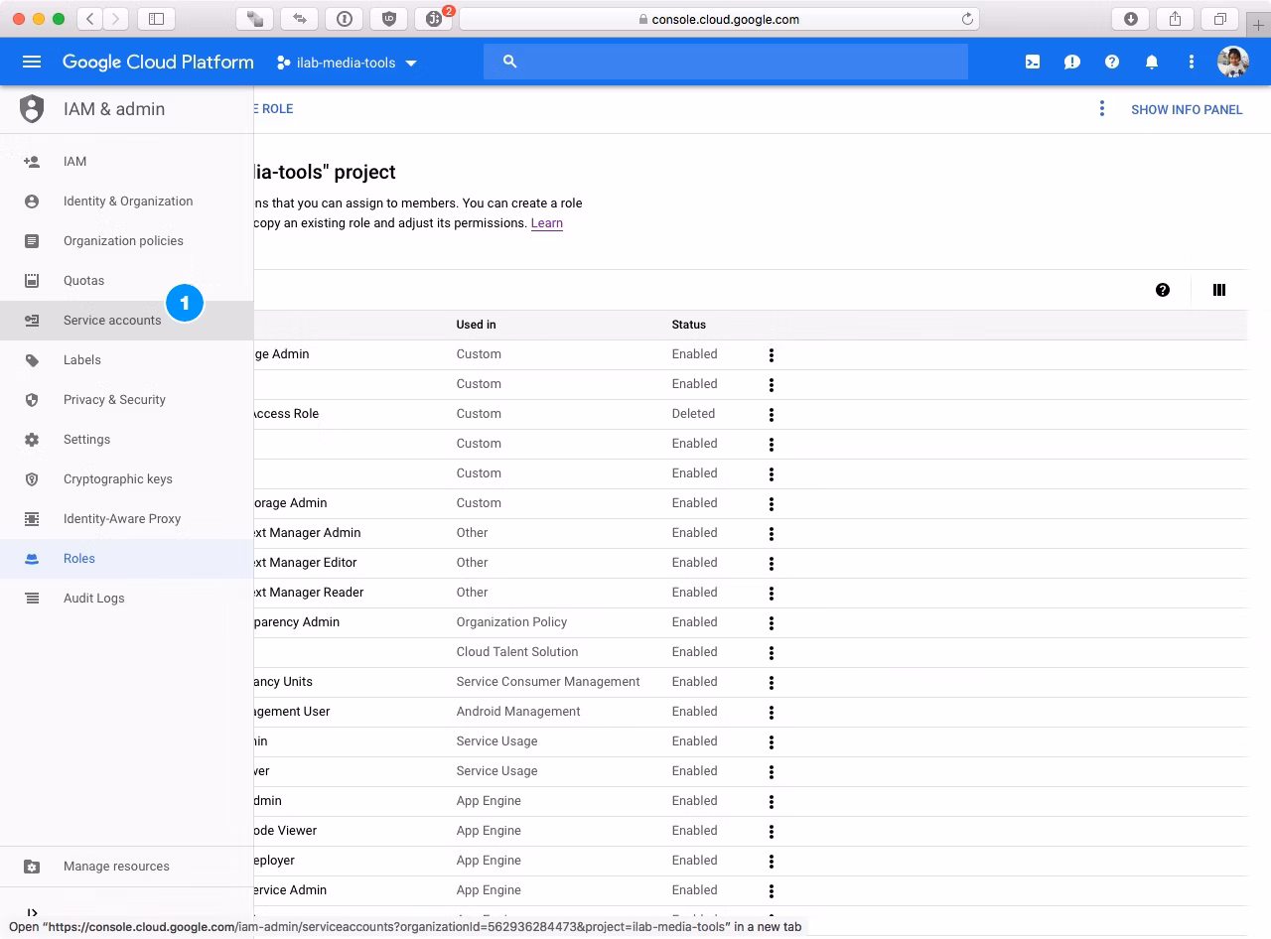Follow the Learn link
The image size is (1271, 939).
(x=547, y=223)
